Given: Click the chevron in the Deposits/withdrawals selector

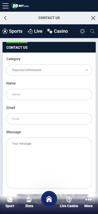Looking at the screenshot, I should (87, 70).
